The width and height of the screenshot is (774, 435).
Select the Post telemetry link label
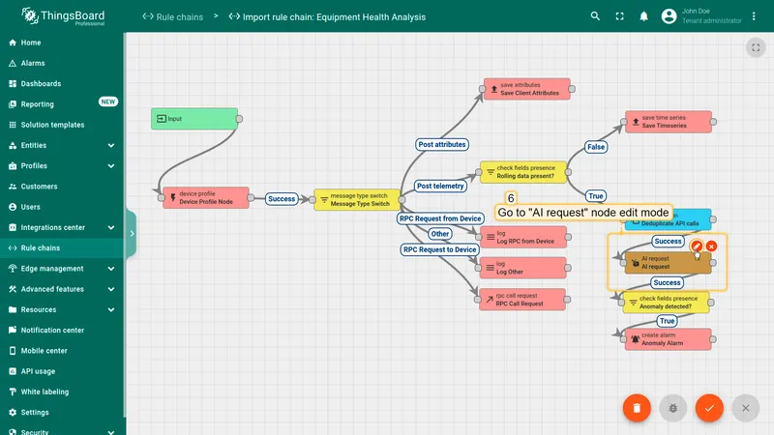tap(440, 186)
